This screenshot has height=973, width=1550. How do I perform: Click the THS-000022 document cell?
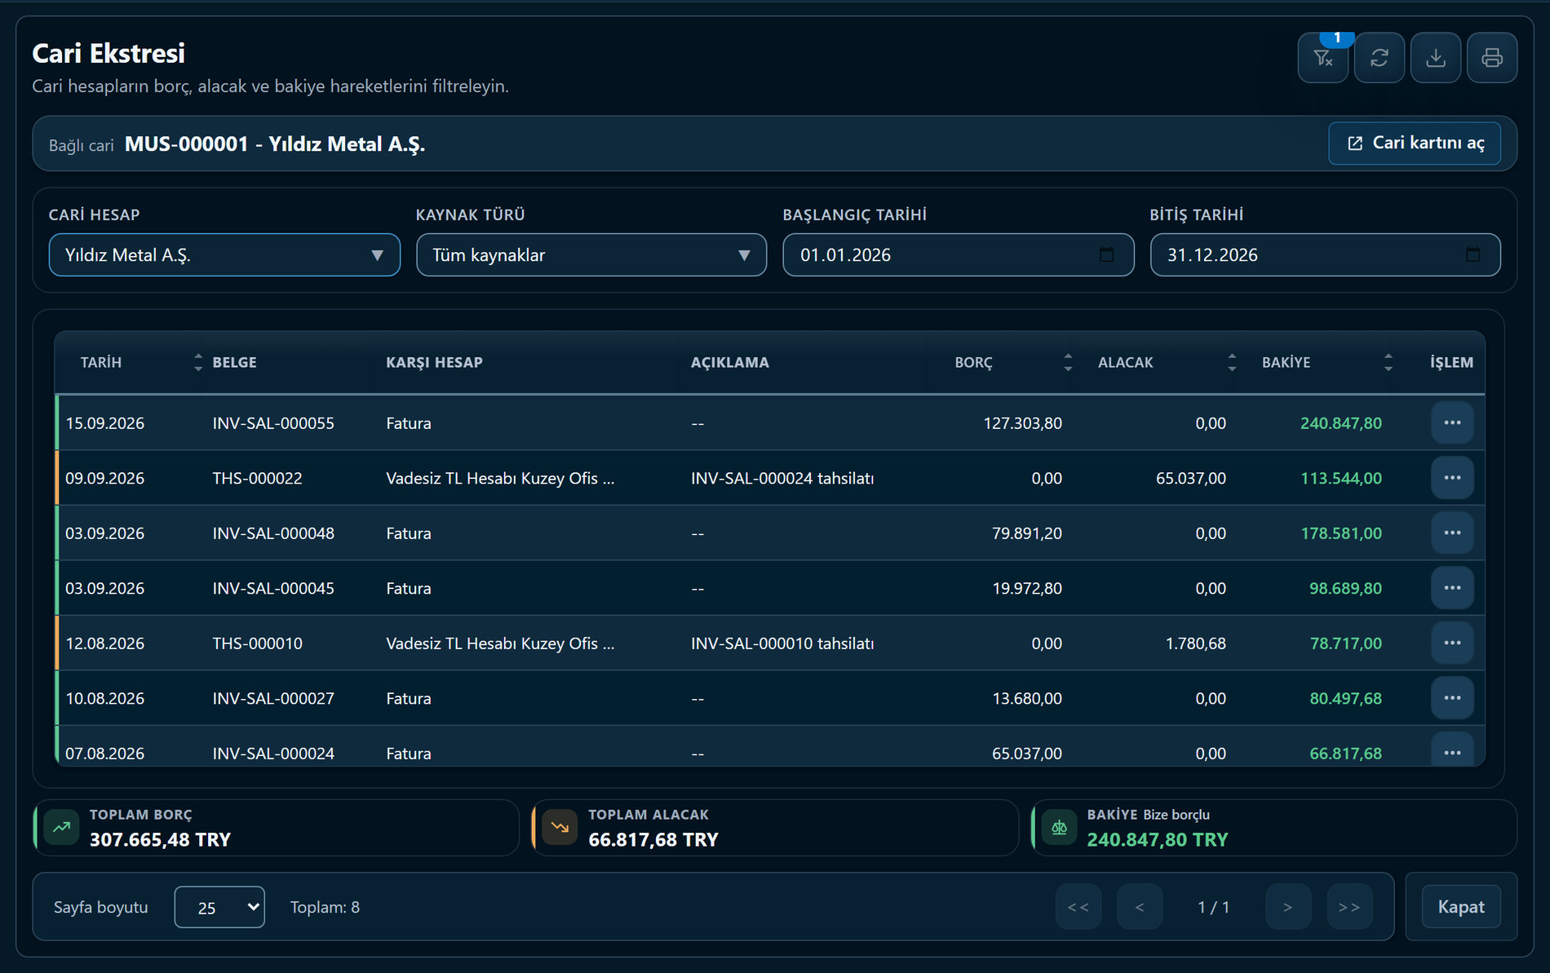[257, 479]
